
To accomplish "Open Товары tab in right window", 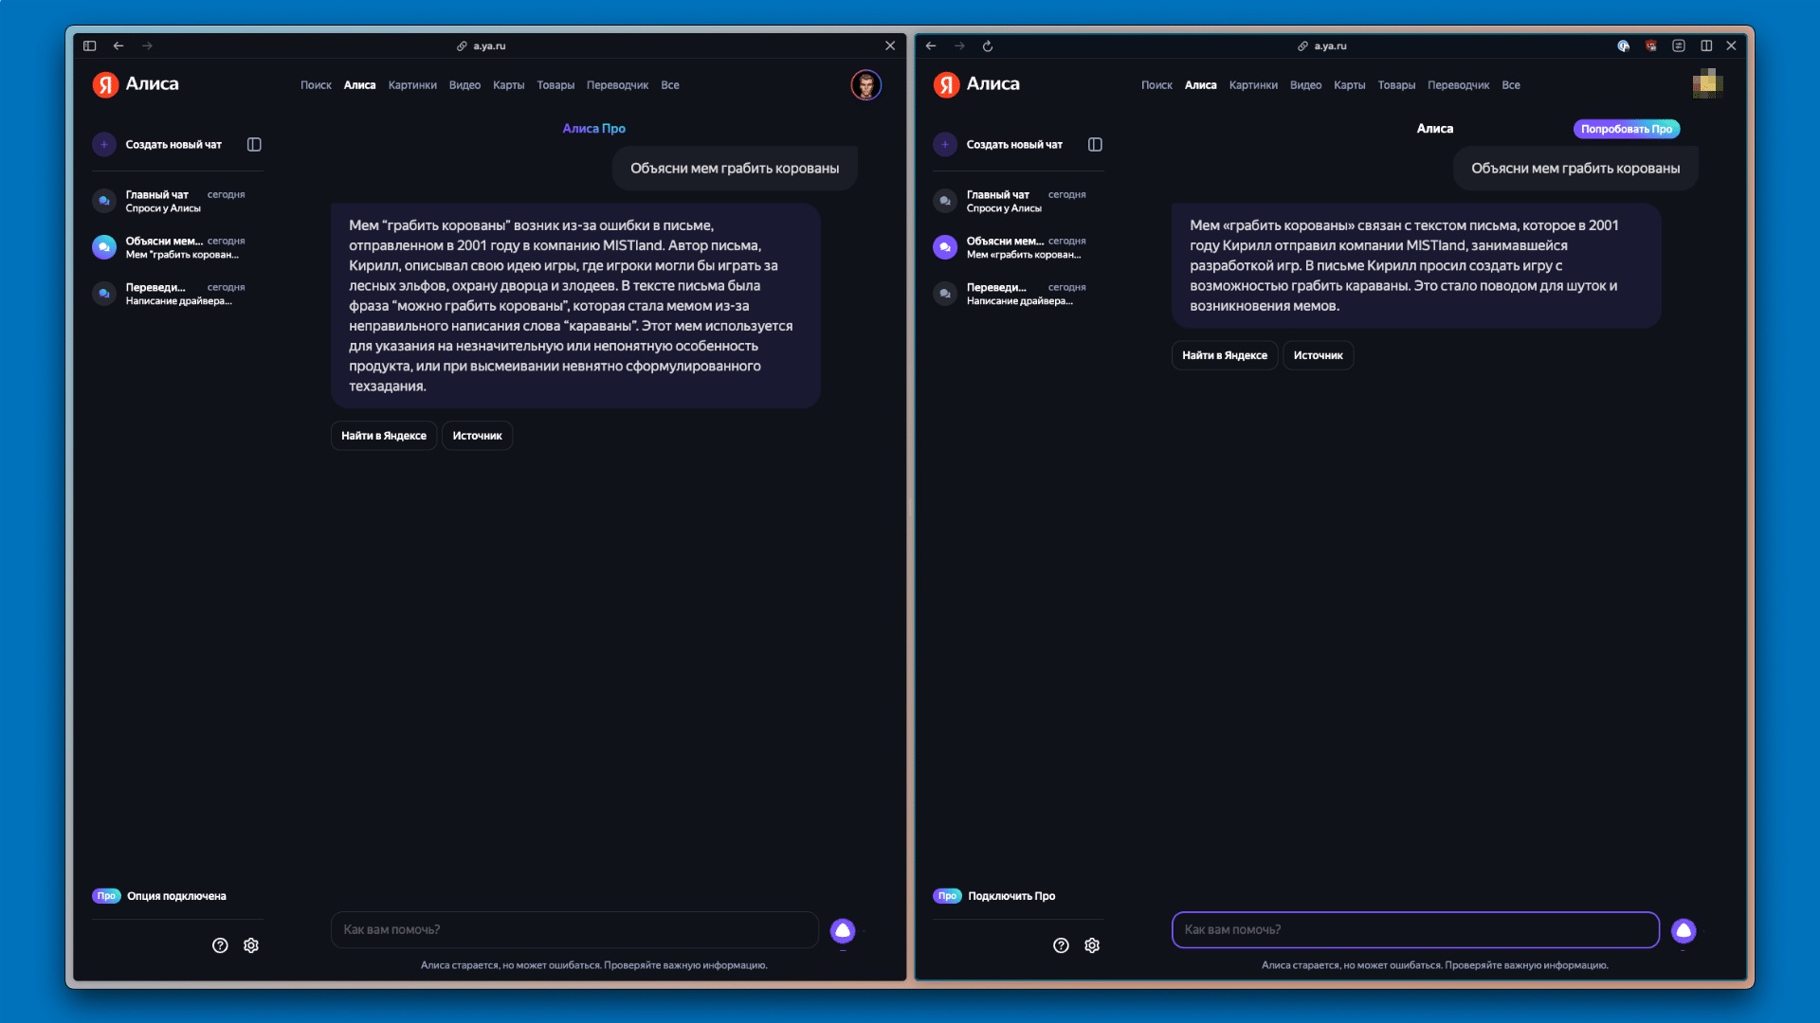I will coord(1396,85).
